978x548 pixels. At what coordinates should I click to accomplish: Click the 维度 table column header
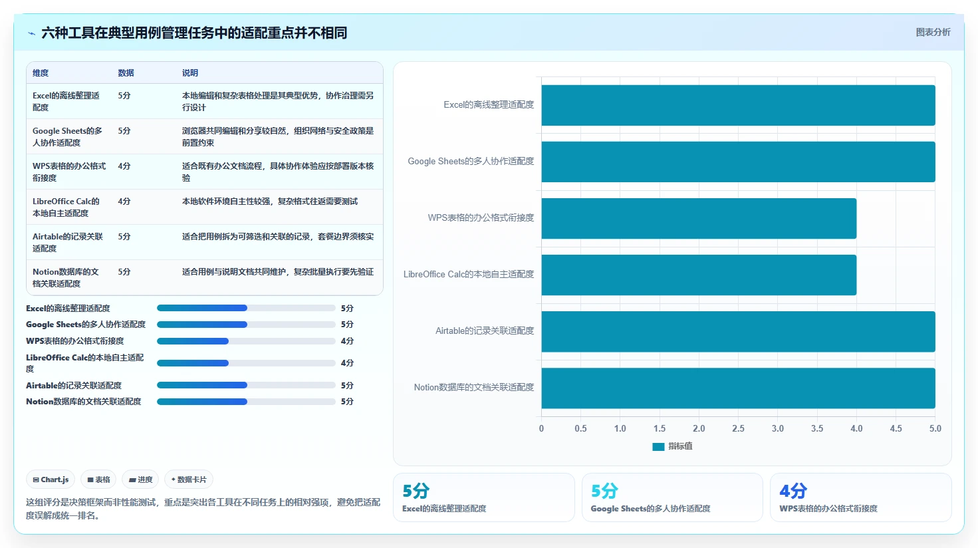pos(41,73)
